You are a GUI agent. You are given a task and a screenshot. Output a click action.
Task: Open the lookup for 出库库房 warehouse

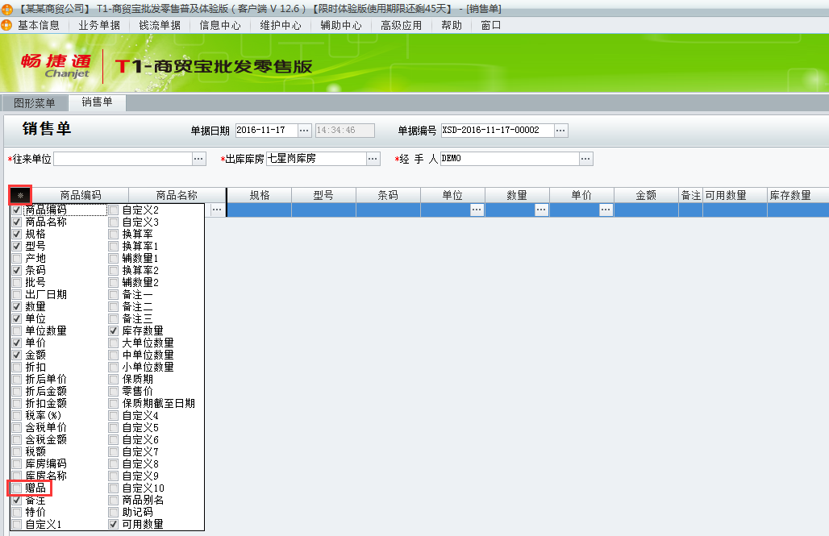372,159
